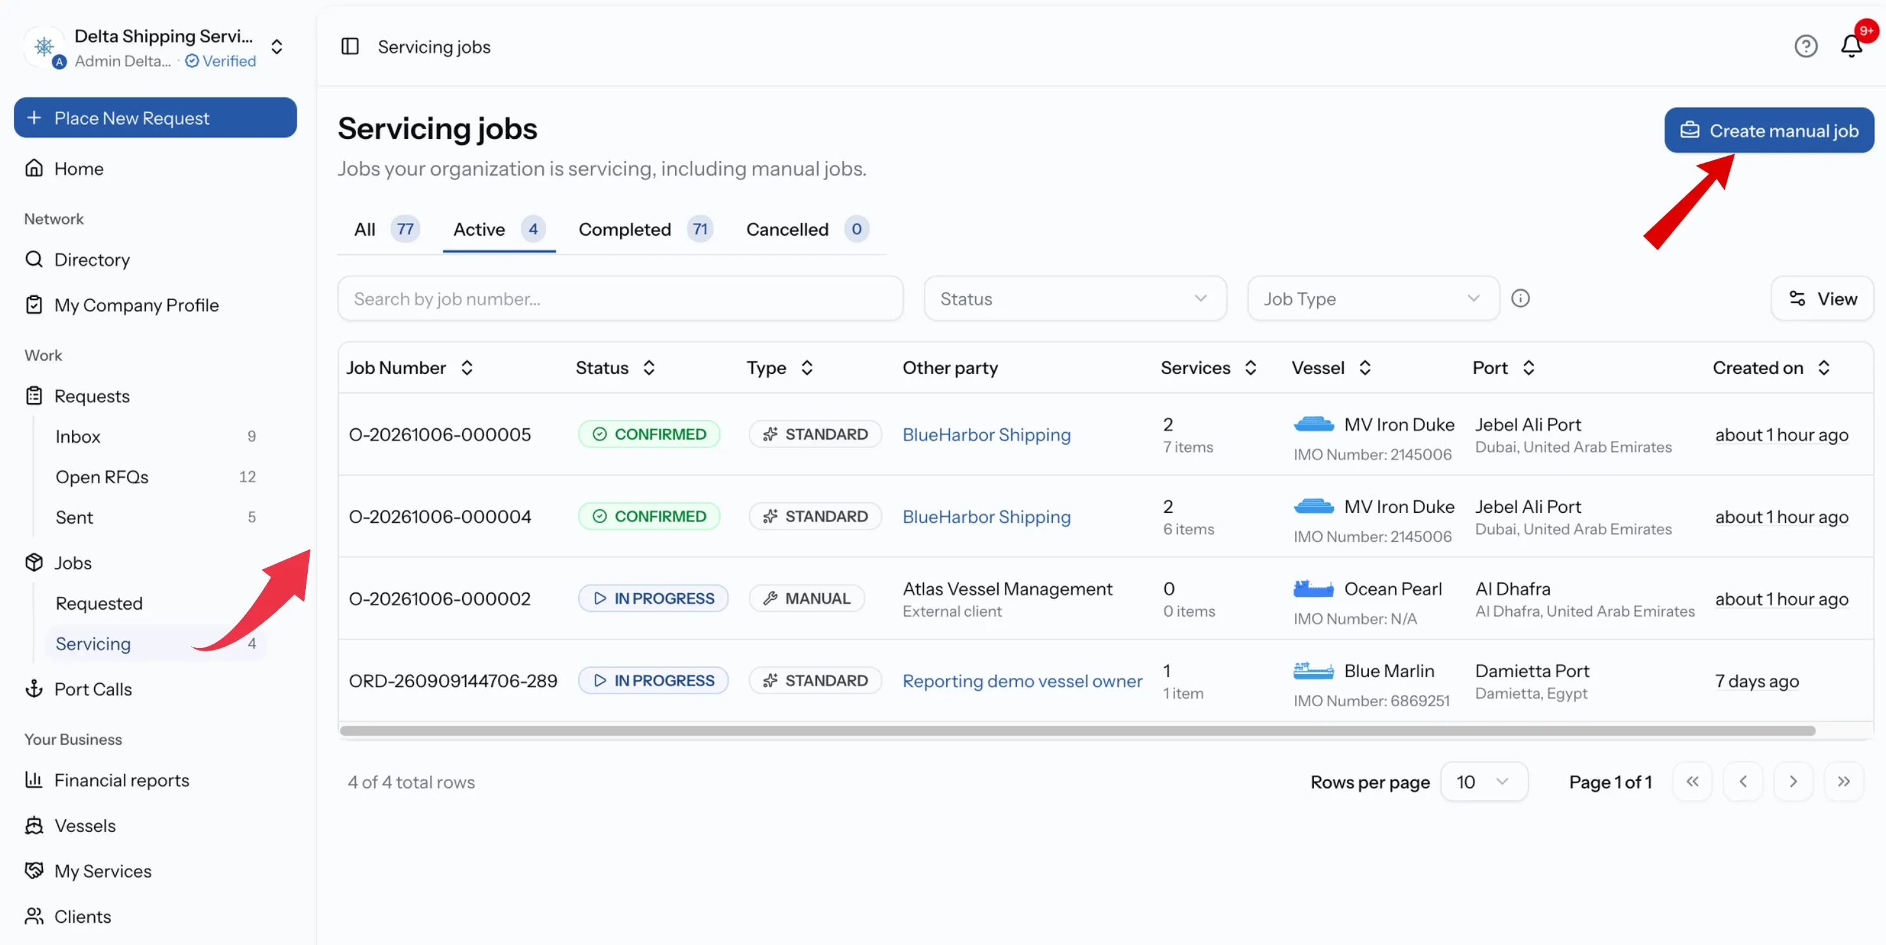
Task: Expand the organization switcher chevrons
Action: 277,47
